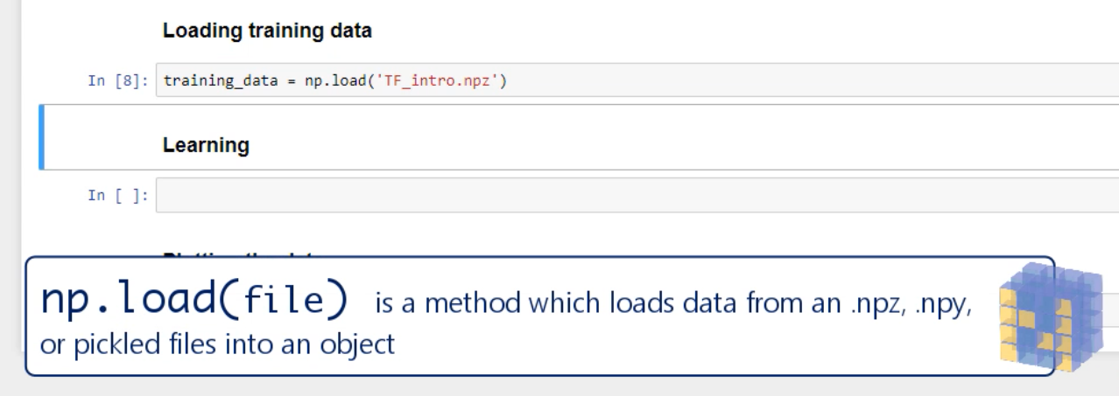Click the blue selection bar beside Learning
This screenshot has height=396, width=1119.
tap(41, 136)
